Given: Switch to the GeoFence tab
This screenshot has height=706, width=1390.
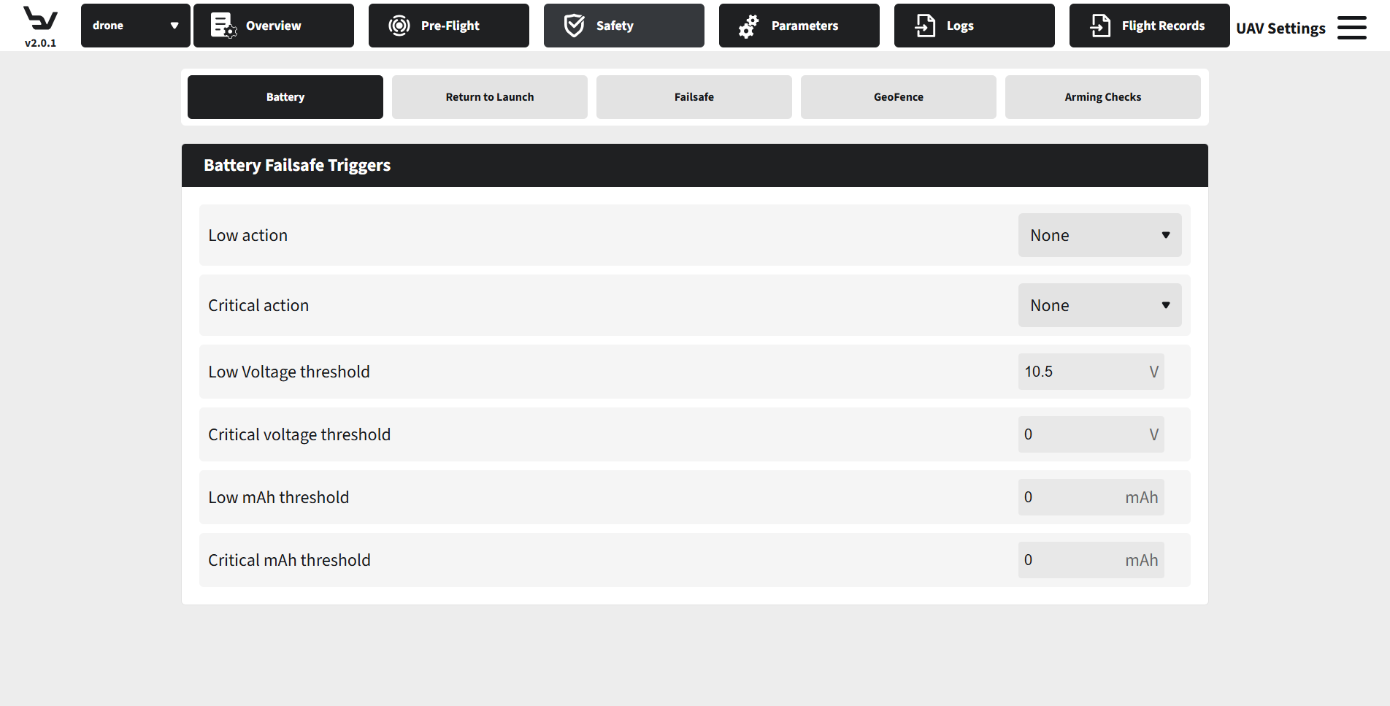Looking at the screenshot, I should point(898,97).
